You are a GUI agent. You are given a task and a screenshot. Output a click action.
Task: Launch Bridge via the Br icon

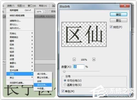point(54,6)
